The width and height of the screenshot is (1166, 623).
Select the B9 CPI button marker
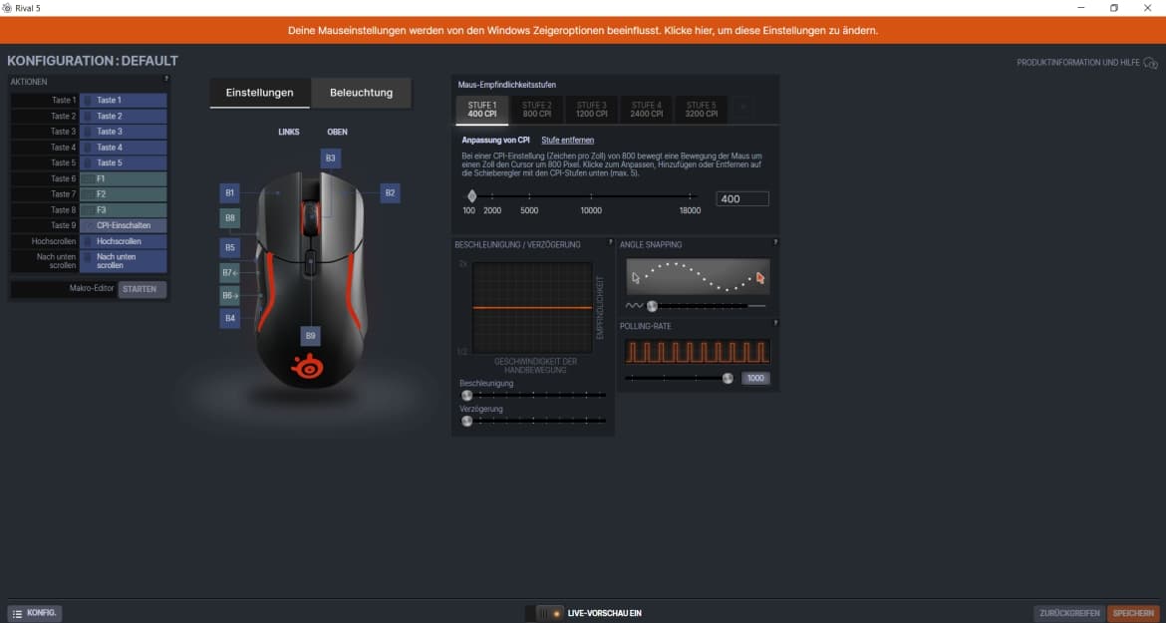click(311, 336)
